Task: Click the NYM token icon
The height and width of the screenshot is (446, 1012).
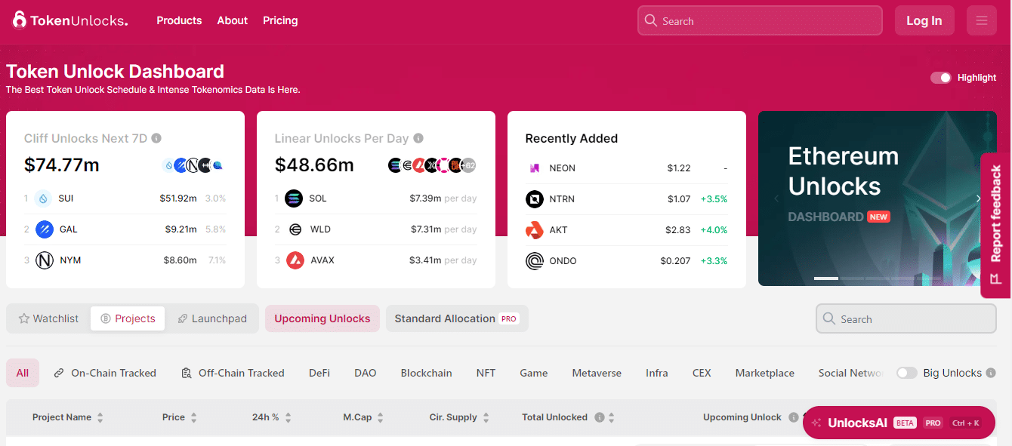Action: [44, 260]
